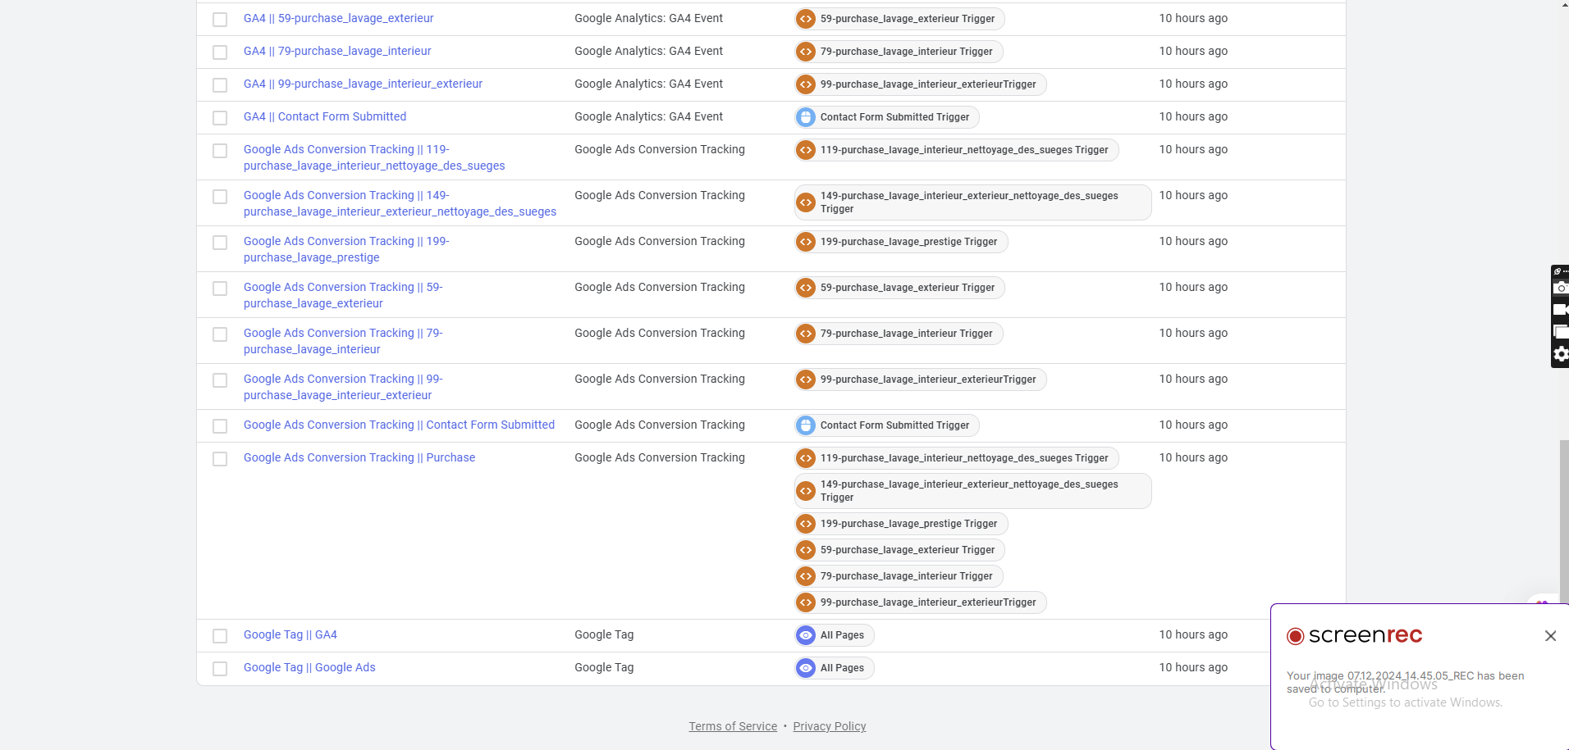The height and width of the screenshot is (750, 1569).
Task: Close the screenrec saved-image notification
Action: coord(1550,636)
